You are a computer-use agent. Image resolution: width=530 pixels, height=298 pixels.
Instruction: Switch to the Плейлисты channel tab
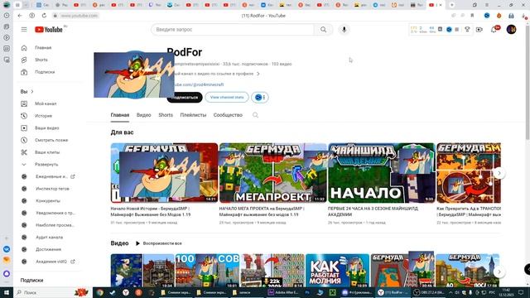[193, 115]
